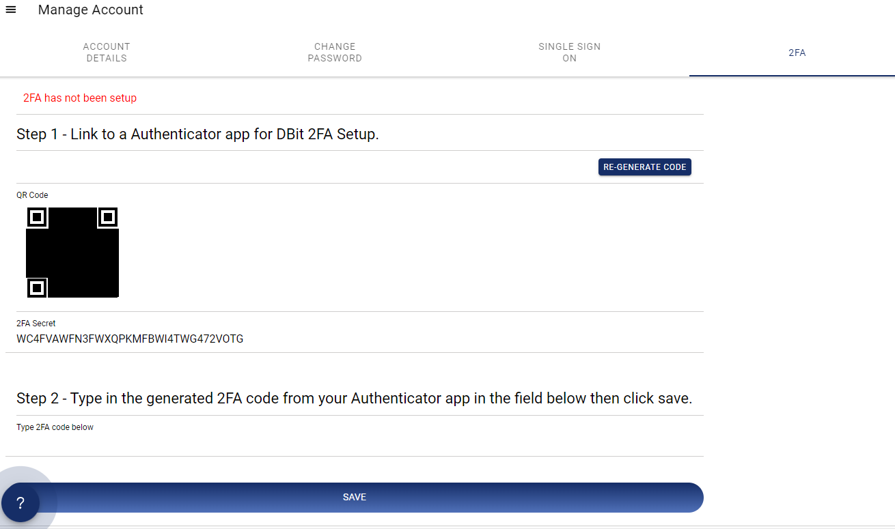This screenshot has width=895, height=529.
Task: Click the Re-Generate Code button
Action: click(x=645, y=167)
